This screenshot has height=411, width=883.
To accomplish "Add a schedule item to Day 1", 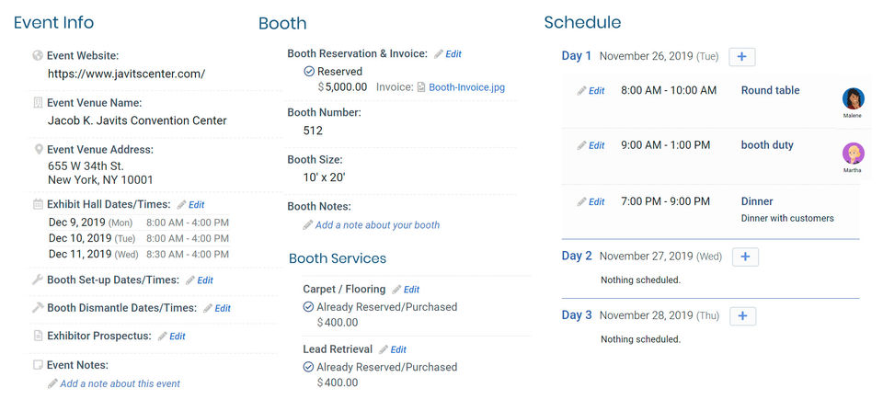I will 742,57.
